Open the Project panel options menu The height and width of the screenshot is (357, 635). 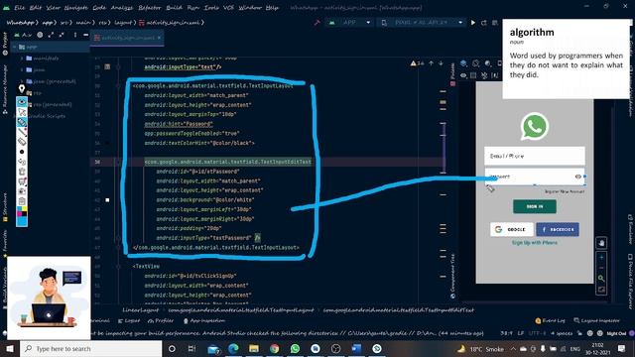tap(75, 36)
